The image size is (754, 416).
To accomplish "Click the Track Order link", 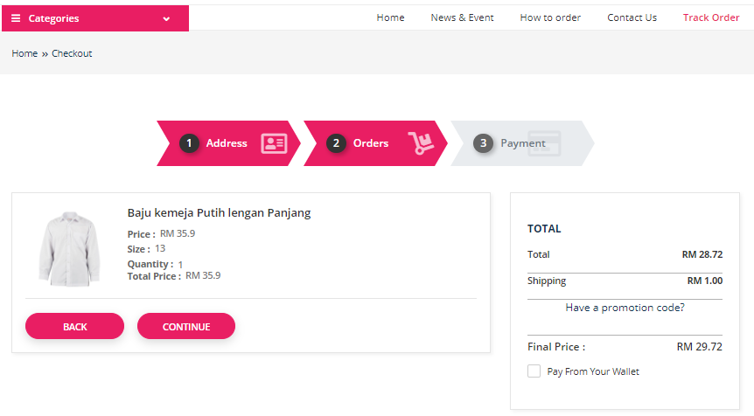I will pos(711,17).
